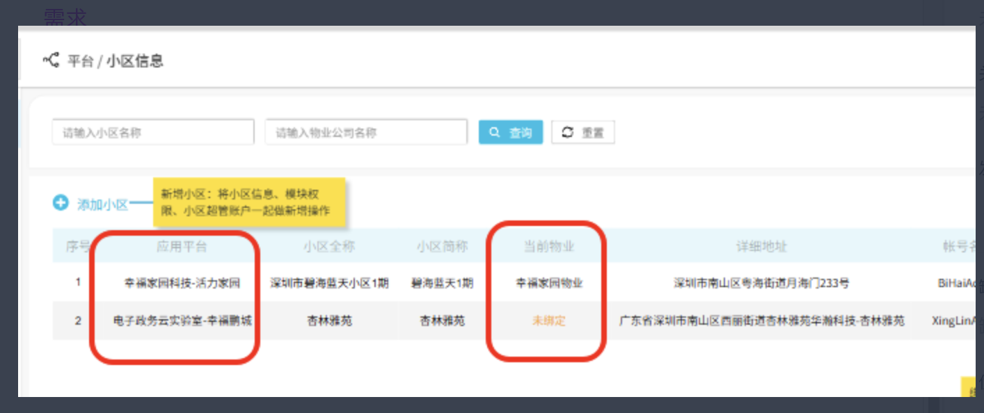Click the blue plus icon for 添加小区
Screen dimensions: 984x413
click(x=61, y=203)
